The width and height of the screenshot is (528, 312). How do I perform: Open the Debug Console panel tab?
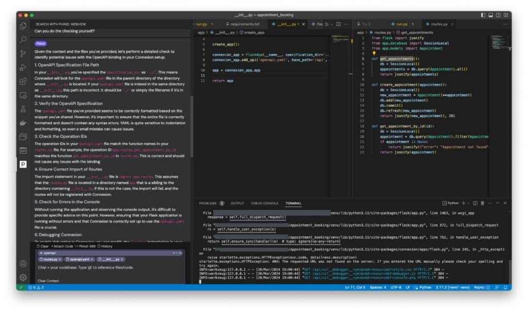(265, 203)
